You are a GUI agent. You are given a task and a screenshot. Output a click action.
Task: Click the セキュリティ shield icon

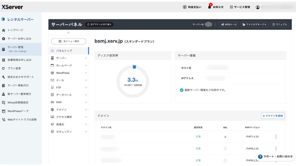point(52,131)
